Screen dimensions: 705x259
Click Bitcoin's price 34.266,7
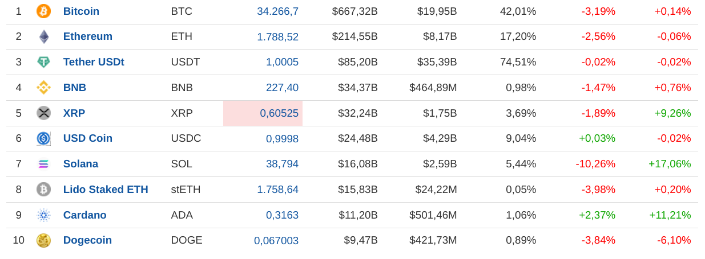point(277,11)
